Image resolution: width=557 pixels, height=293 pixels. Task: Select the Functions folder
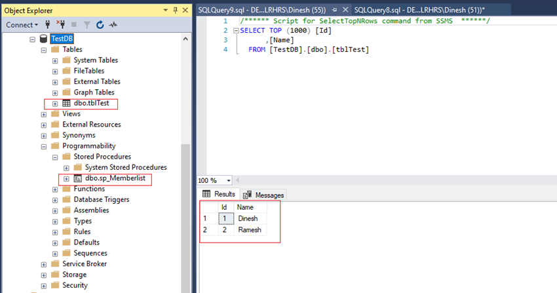coord(89,189)
